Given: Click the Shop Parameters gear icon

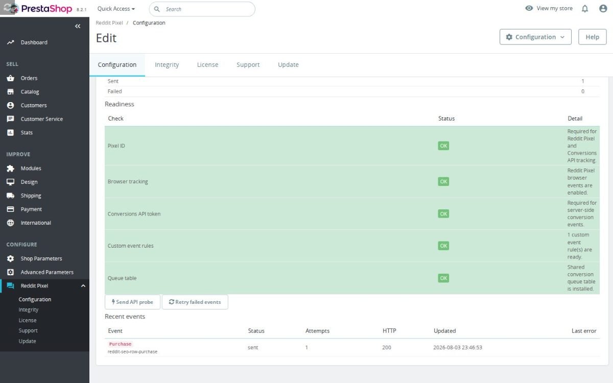Looking at the screenshot, I should tap(10, 258).
